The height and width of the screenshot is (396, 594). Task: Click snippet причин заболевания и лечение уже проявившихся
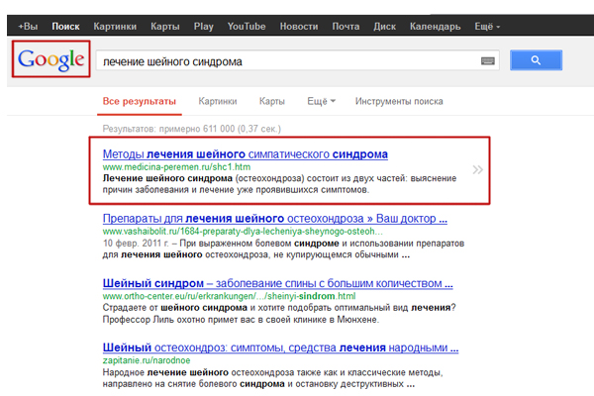tap(236, 190)
